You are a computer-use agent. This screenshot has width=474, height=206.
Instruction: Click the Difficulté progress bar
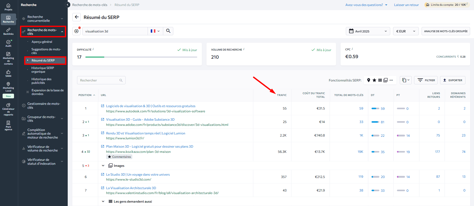(141, 57)
